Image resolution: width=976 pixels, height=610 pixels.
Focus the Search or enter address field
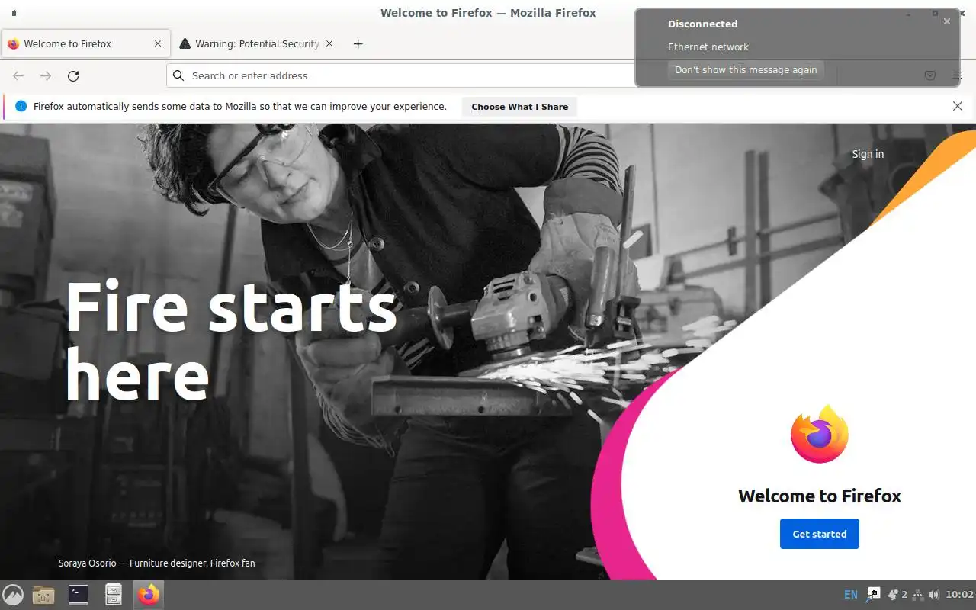(x=404, y=75)
